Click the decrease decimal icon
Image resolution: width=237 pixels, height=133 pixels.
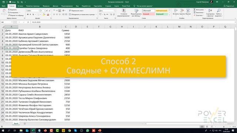click(x=114, y=14)
